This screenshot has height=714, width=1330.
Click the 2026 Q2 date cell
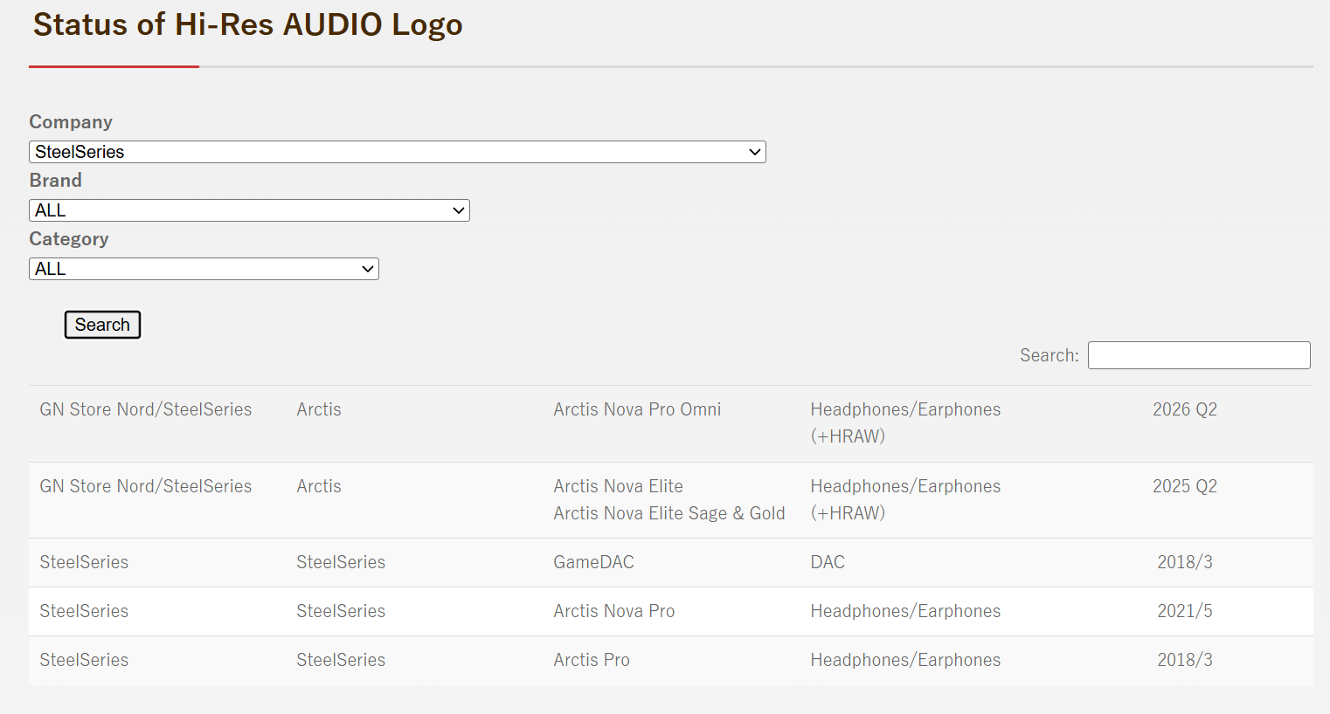(x=1185, y=409)
